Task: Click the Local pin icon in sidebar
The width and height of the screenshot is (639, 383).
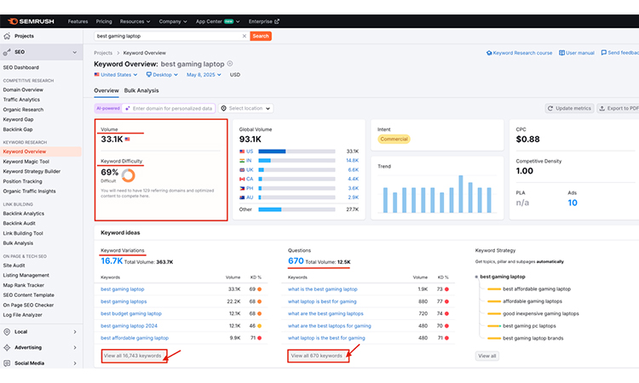Action: (7, 332)
